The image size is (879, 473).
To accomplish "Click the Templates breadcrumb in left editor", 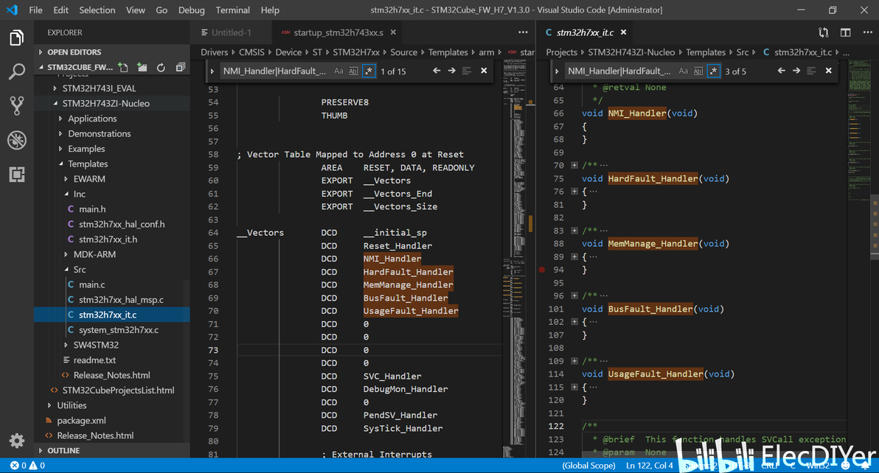I will click(448, 52).
